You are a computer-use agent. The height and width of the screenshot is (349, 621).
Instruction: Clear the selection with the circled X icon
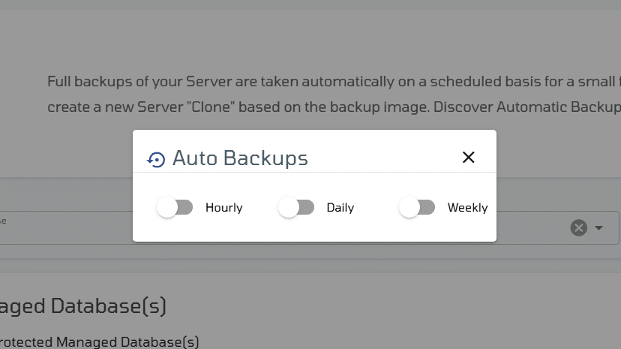[x=578, y=227]
